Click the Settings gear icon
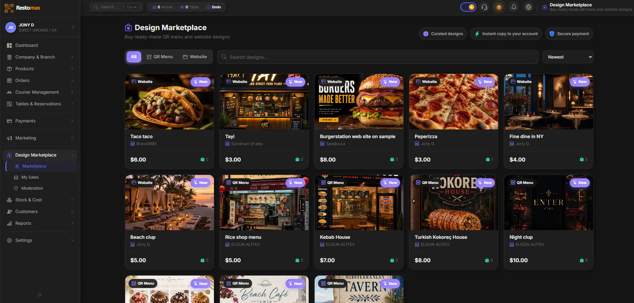This screenshot has height=303, width=634. coord(9,240)
